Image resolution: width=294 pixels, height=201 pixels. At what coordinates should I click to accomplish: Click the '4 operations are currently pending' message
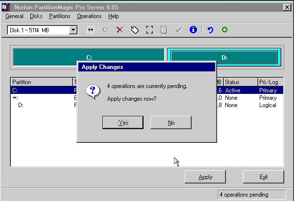(x=147, y=86)
